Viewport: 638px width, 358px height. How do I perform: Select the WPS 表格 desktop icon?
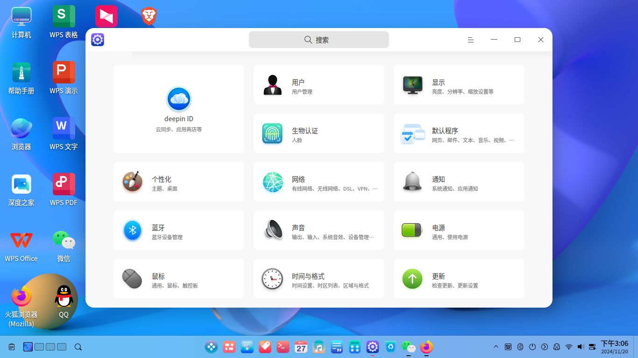click(x=64, y=22)
